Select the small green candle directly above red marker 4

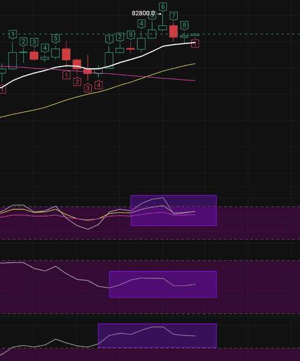pyautogui.click(x=98, y=71)
